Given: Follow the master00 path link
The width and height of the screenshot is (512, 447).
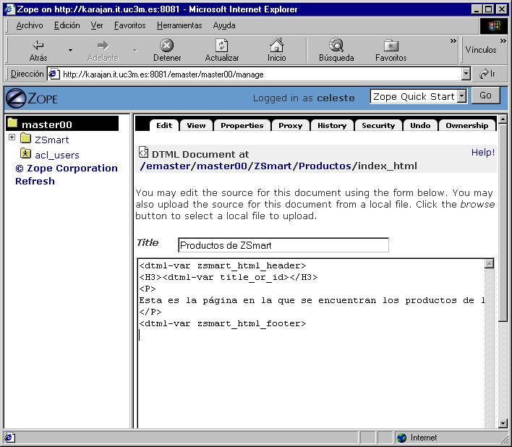Looking at the screenshot, I should point(222,166).
